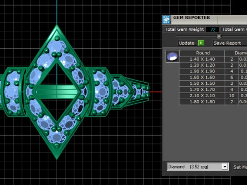
Task: Click the Gem Reporter panel icon
Action: click(166, 20)
